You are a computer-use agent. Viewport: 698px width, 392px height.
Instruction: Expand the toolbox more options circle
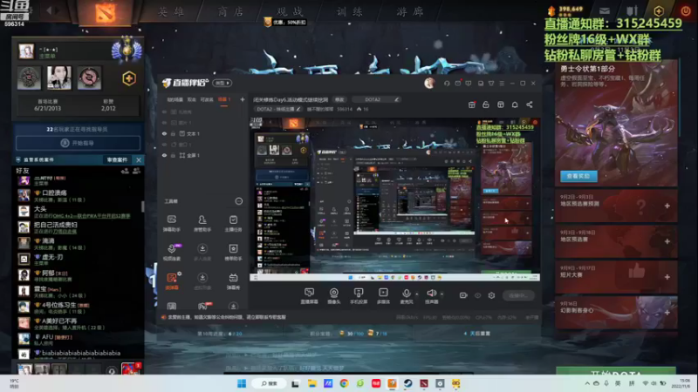click(238, 201)
